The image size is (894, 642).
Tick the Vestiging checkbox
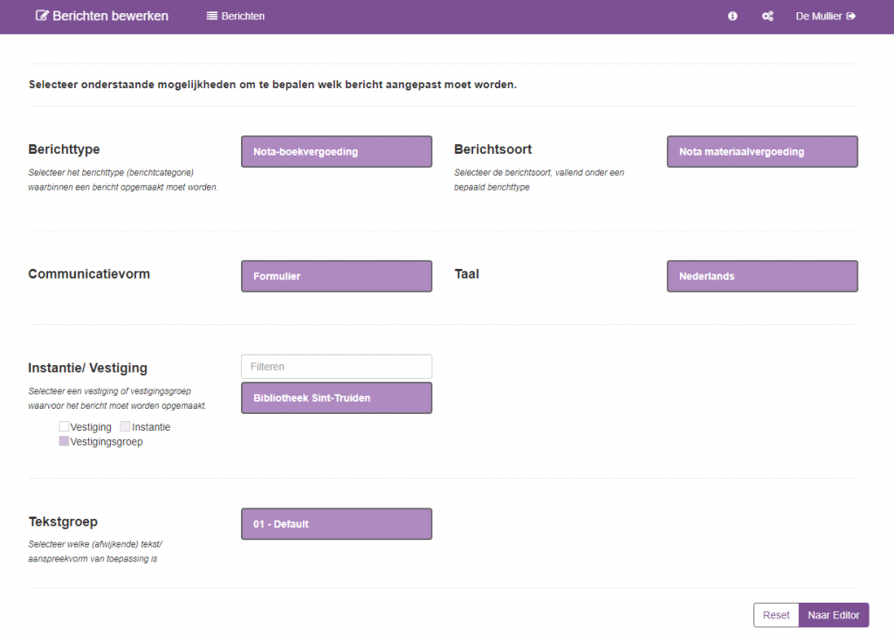[64, 427]
